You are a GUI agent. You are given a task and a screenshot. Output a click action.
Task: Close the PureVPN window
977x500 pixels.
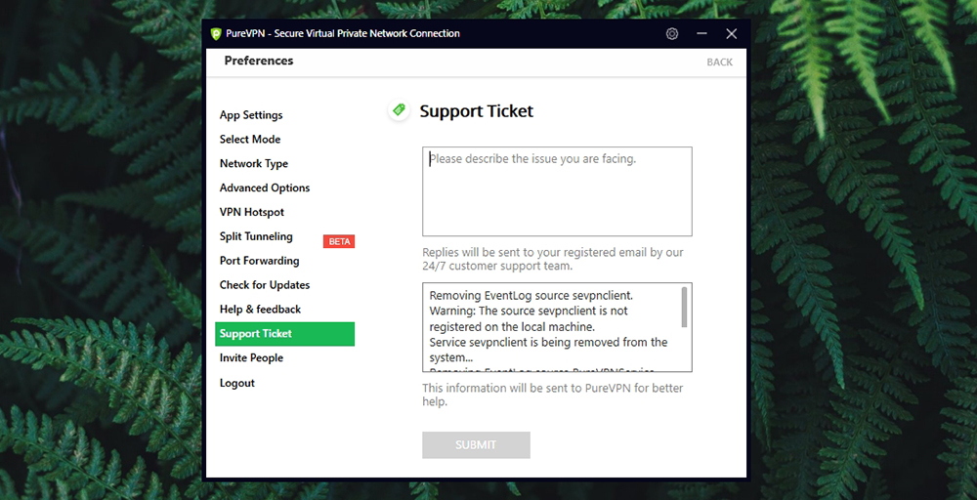tap(732, 33)
